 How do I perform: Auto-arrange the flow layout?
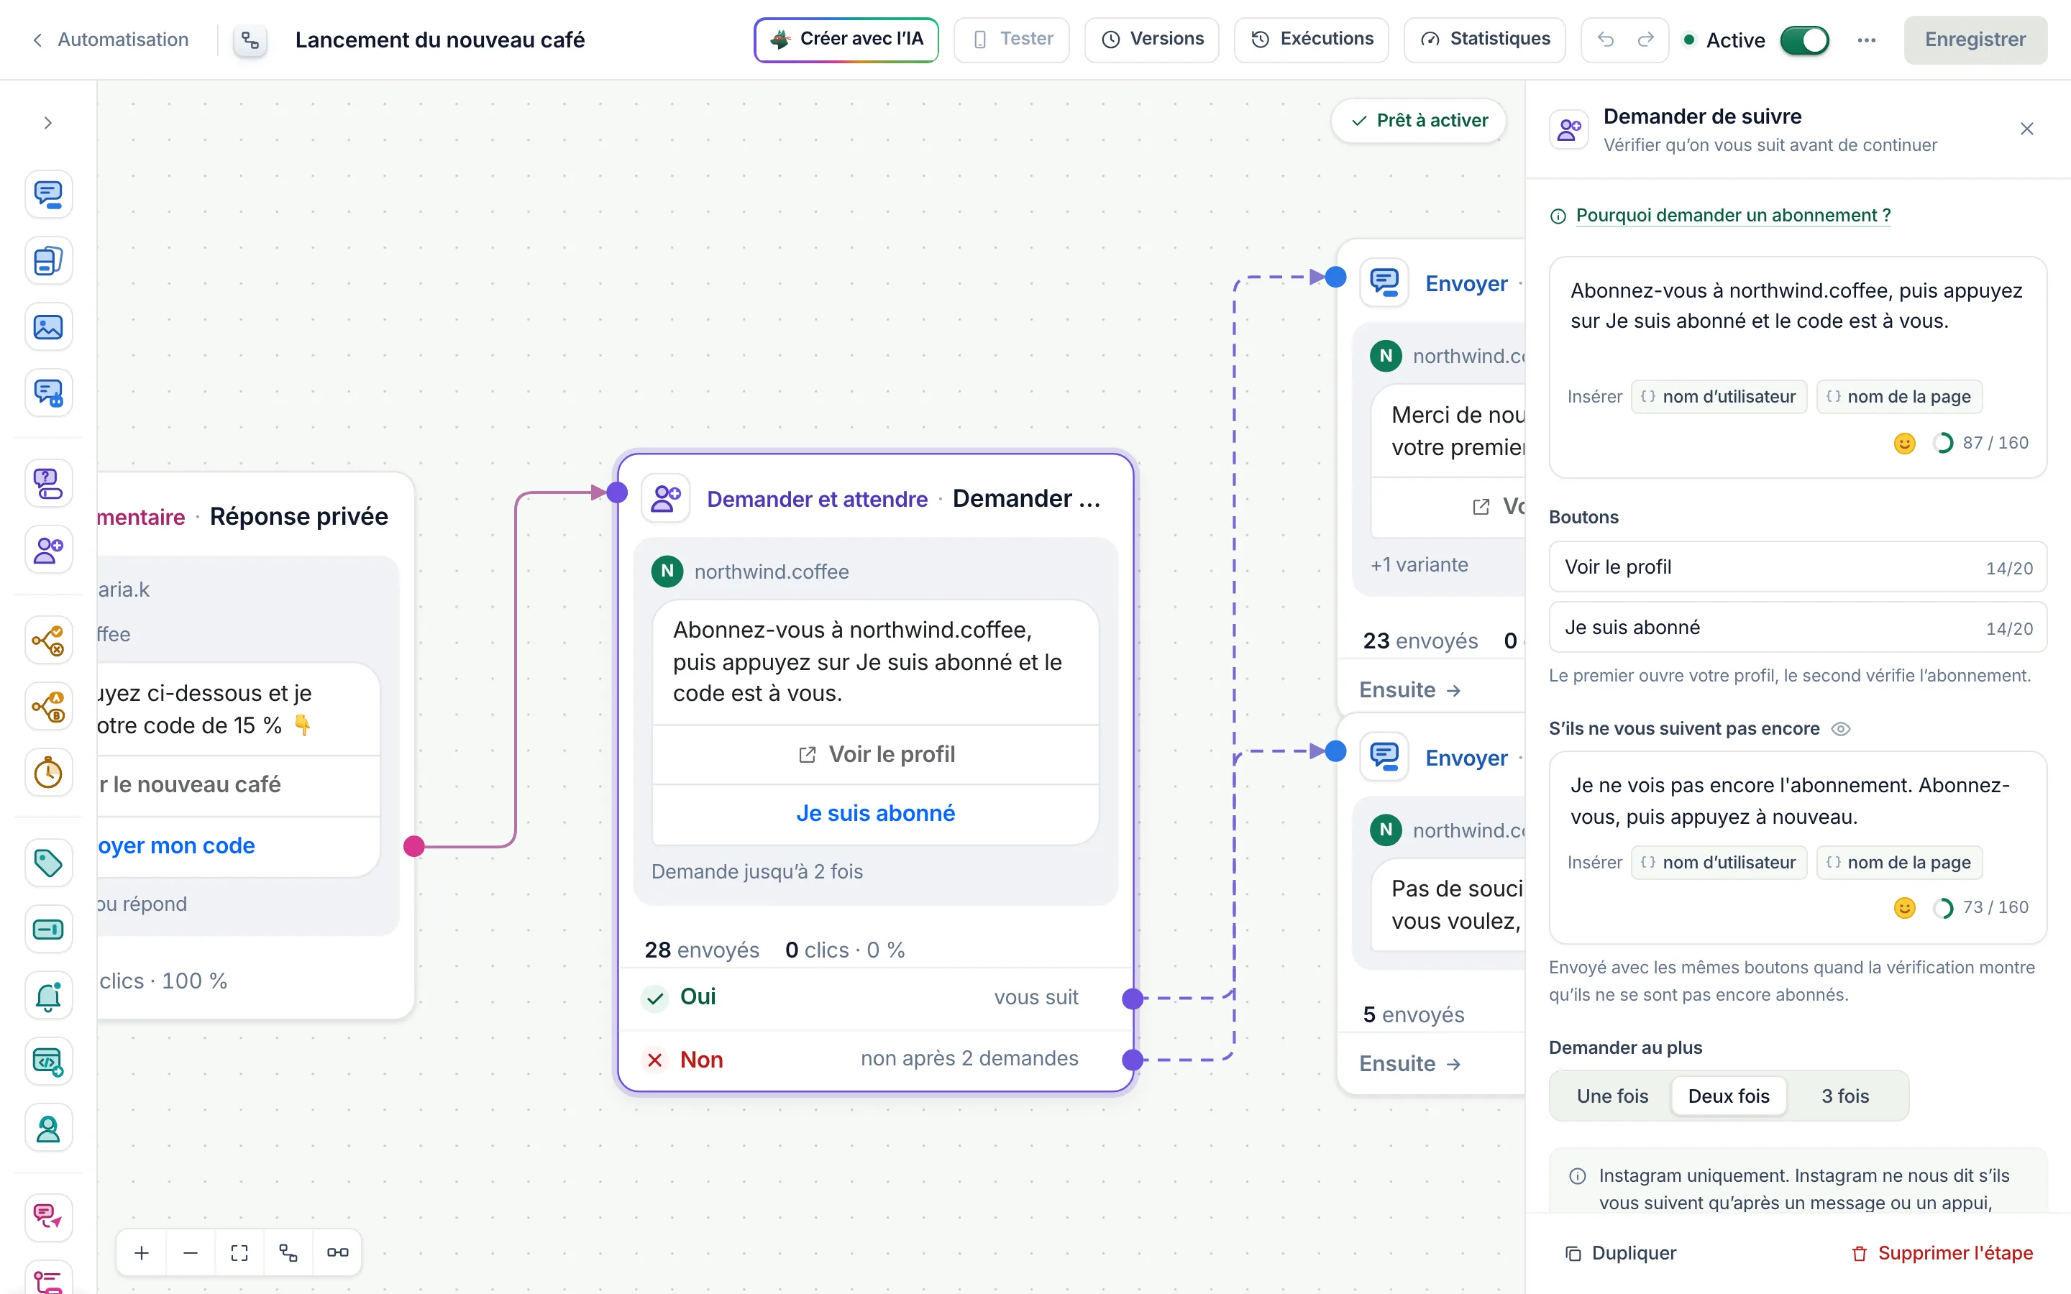288,1253
